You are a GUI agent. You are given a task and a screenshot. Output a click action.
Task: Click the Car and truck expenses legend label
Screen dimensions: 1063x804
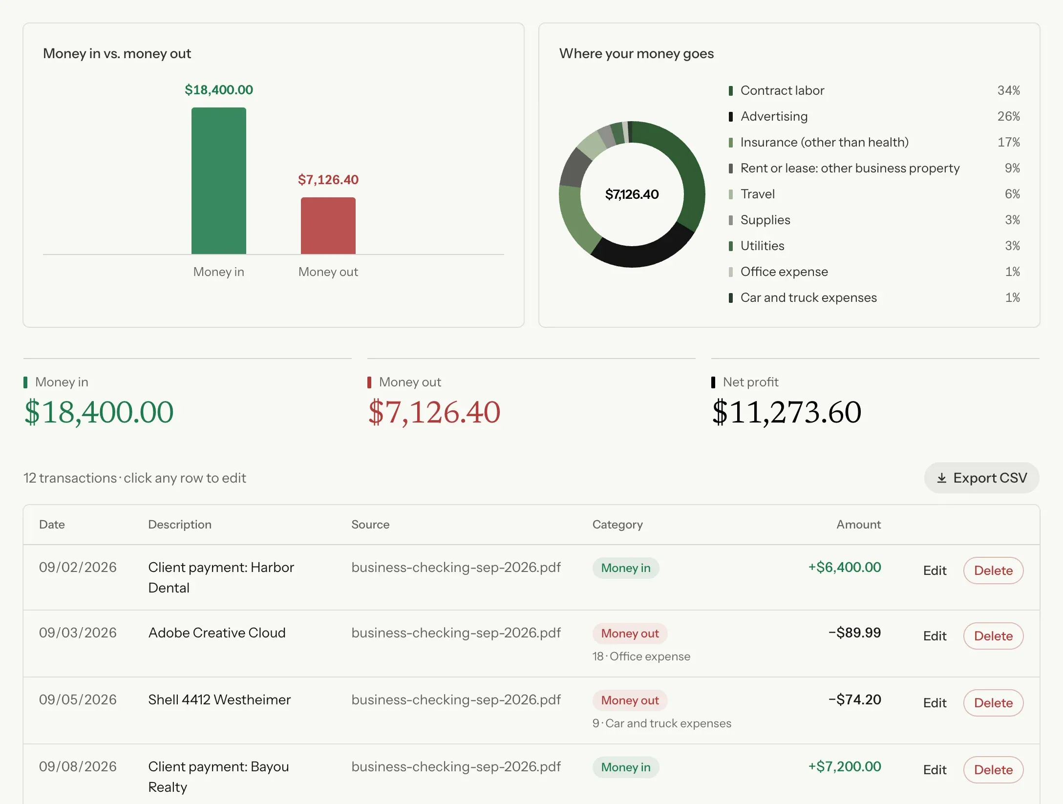(808, 297)
